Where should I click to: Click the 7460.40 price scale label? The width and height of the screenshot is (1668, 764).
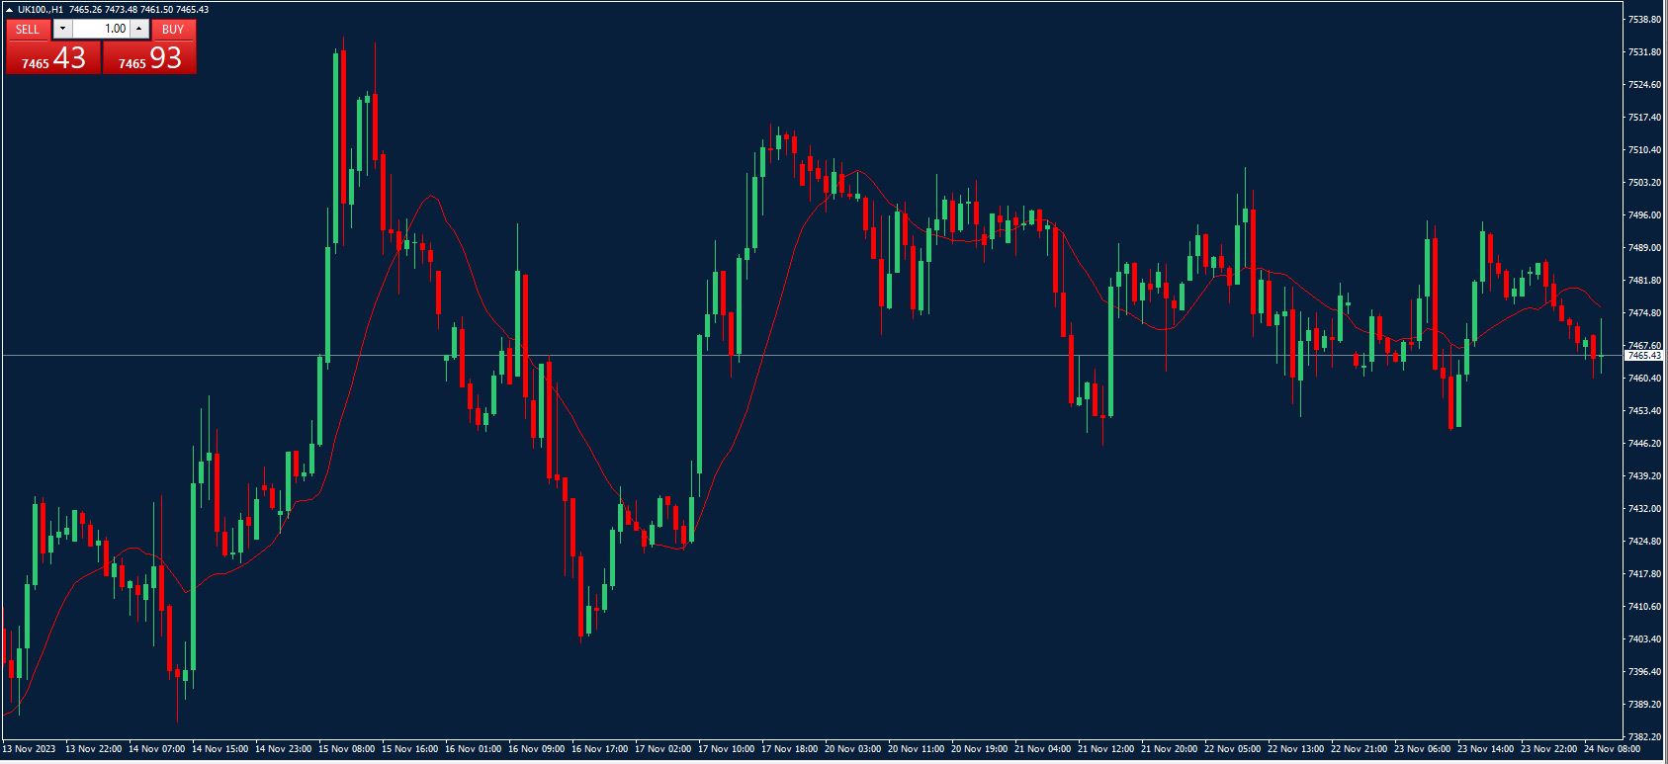pos(1643,378)
